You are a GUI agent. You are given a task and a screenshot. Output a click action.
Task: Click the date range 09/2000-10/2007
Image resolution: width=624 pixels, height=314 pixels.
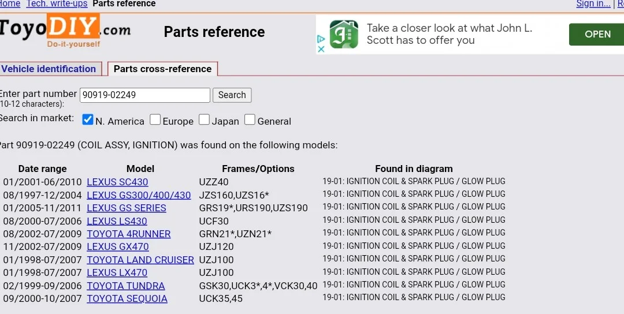(43, 298)
